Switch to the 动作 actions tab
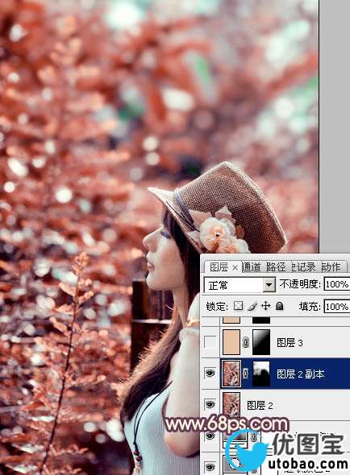Viewport: 350px width, 475px height. pyautogui.click(x=331, y=266)
